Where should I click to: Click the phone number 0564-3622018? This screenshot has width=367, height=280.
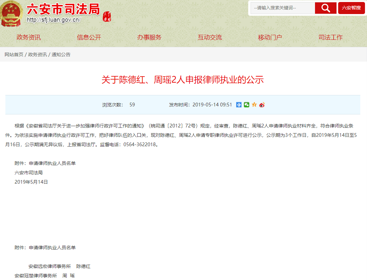click(x=140, y=145)
